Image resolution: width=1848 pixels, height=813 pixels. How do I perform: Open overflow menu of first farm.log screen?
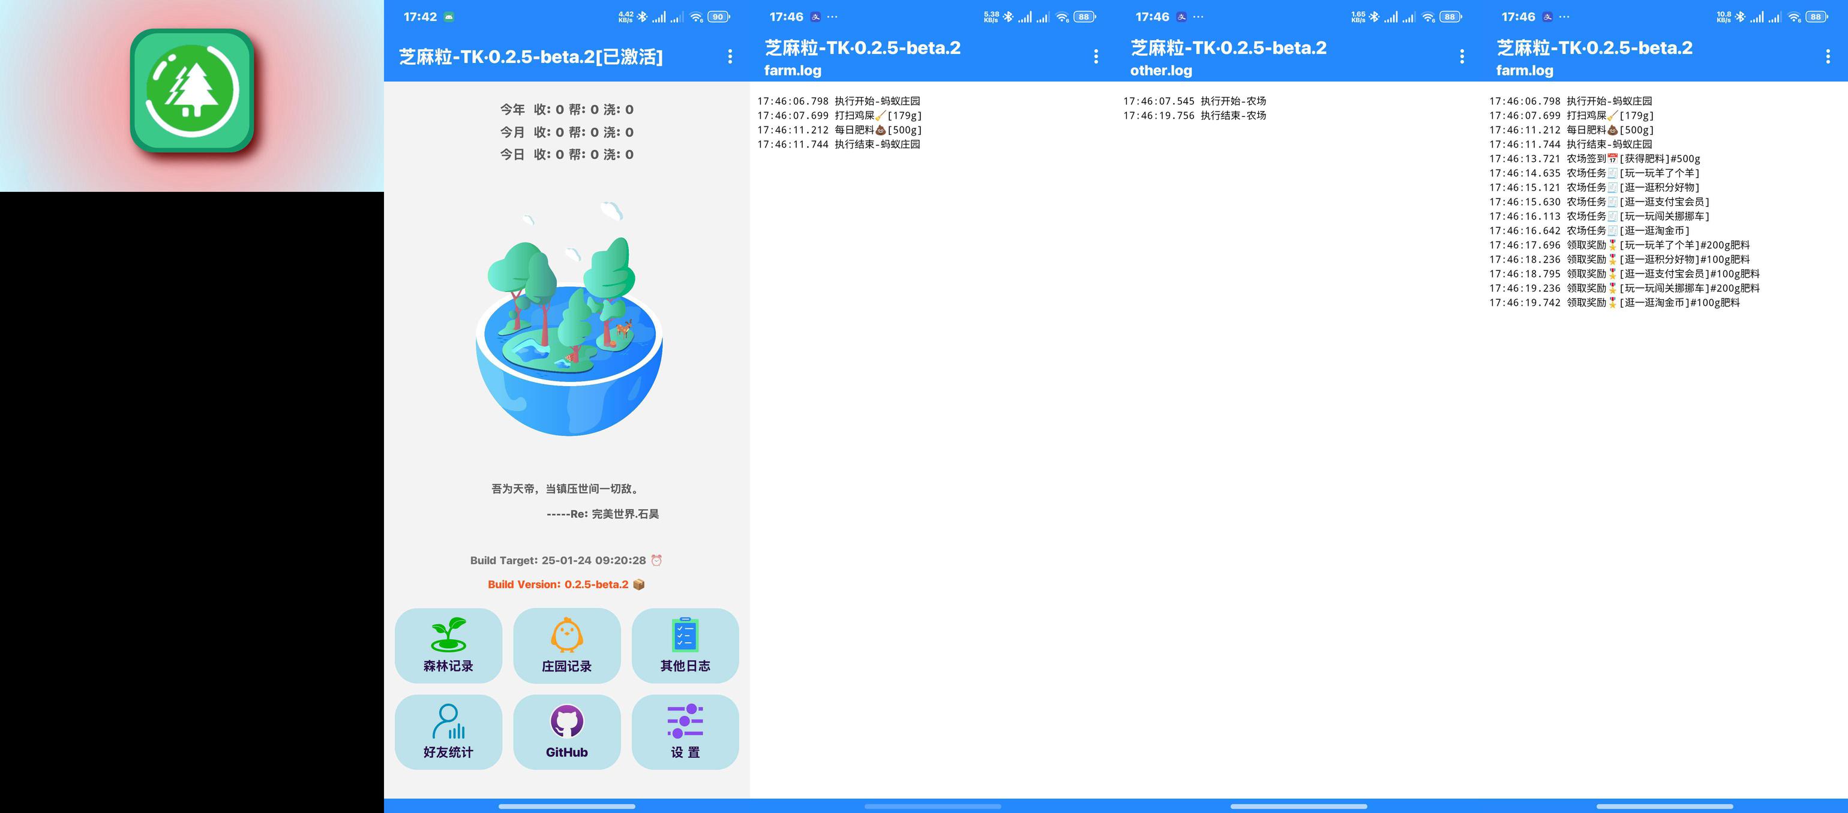1096,56
